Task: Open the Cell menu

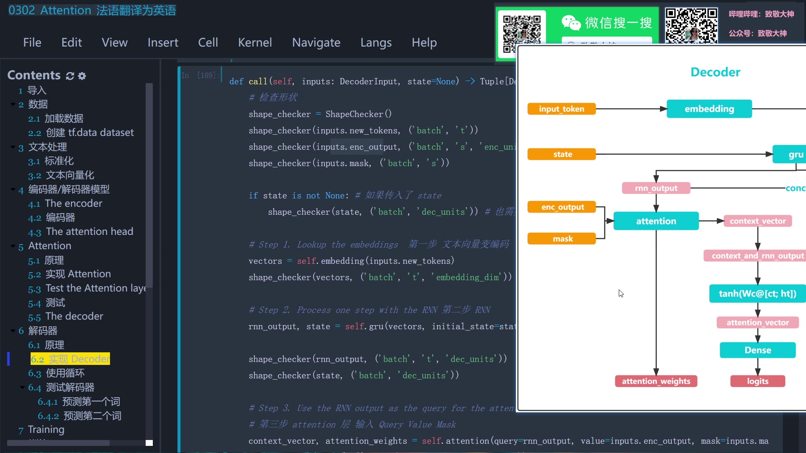Action: (208, 42)
